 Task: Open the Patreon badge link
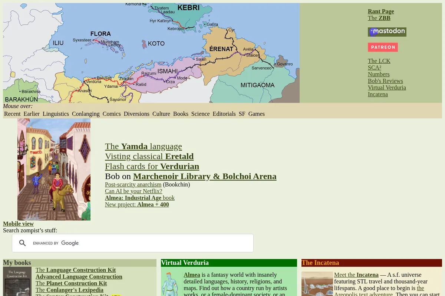click(383, 47)
